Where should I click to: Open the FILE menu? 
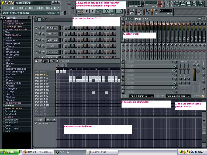click(x=6, y=8)
